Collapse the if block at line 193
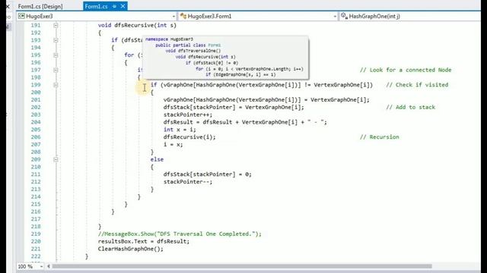This screenshot has width=487, height=273. [x=56, y=40]
